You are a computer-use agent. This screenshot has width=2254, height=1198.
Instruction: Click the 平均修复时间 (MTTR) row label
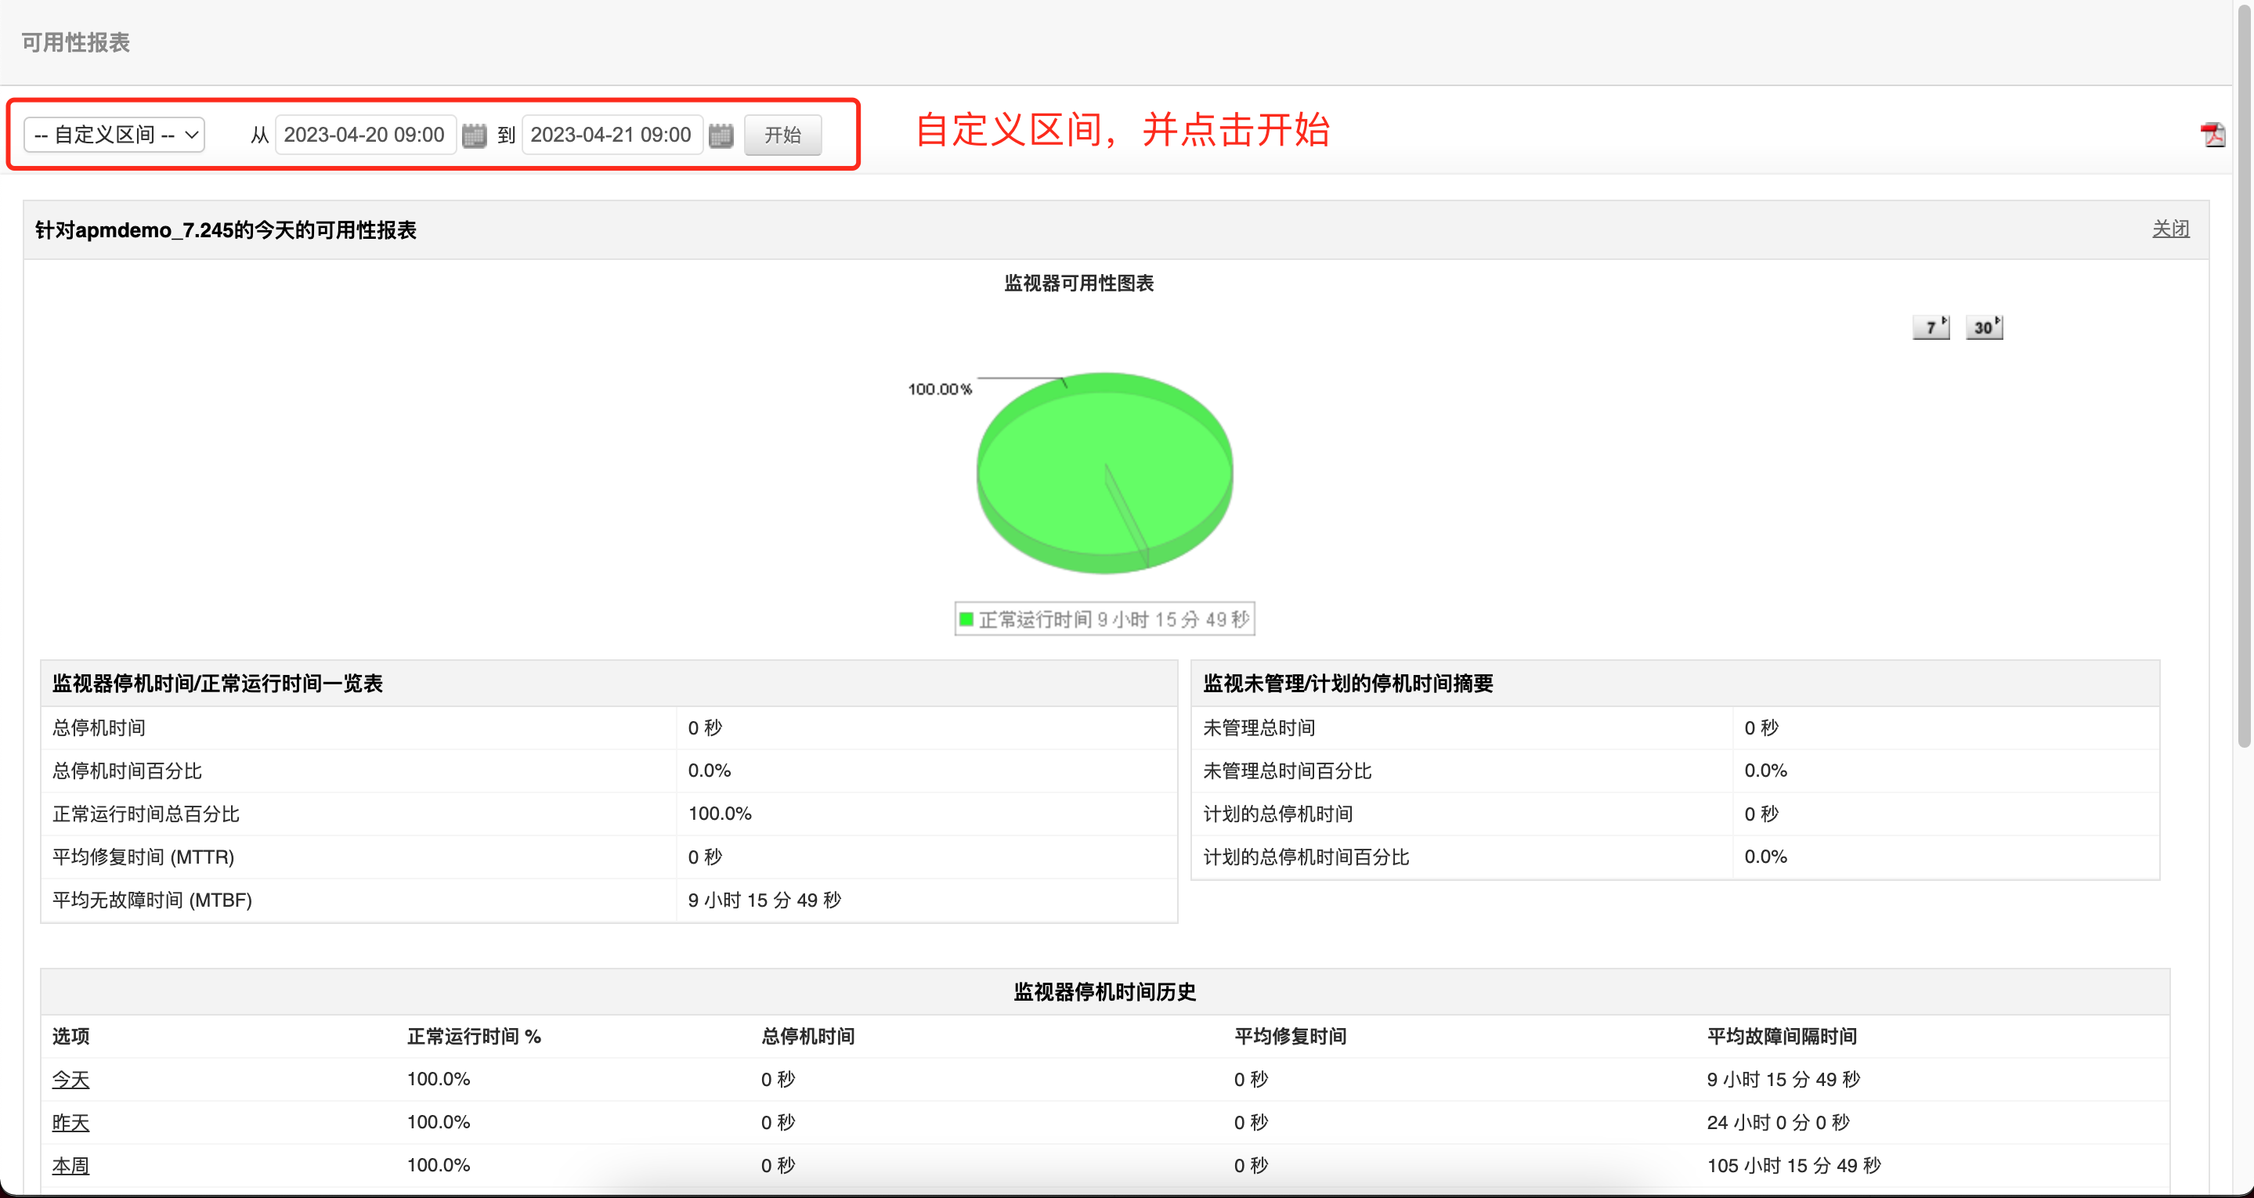click(x=143, y=857)
